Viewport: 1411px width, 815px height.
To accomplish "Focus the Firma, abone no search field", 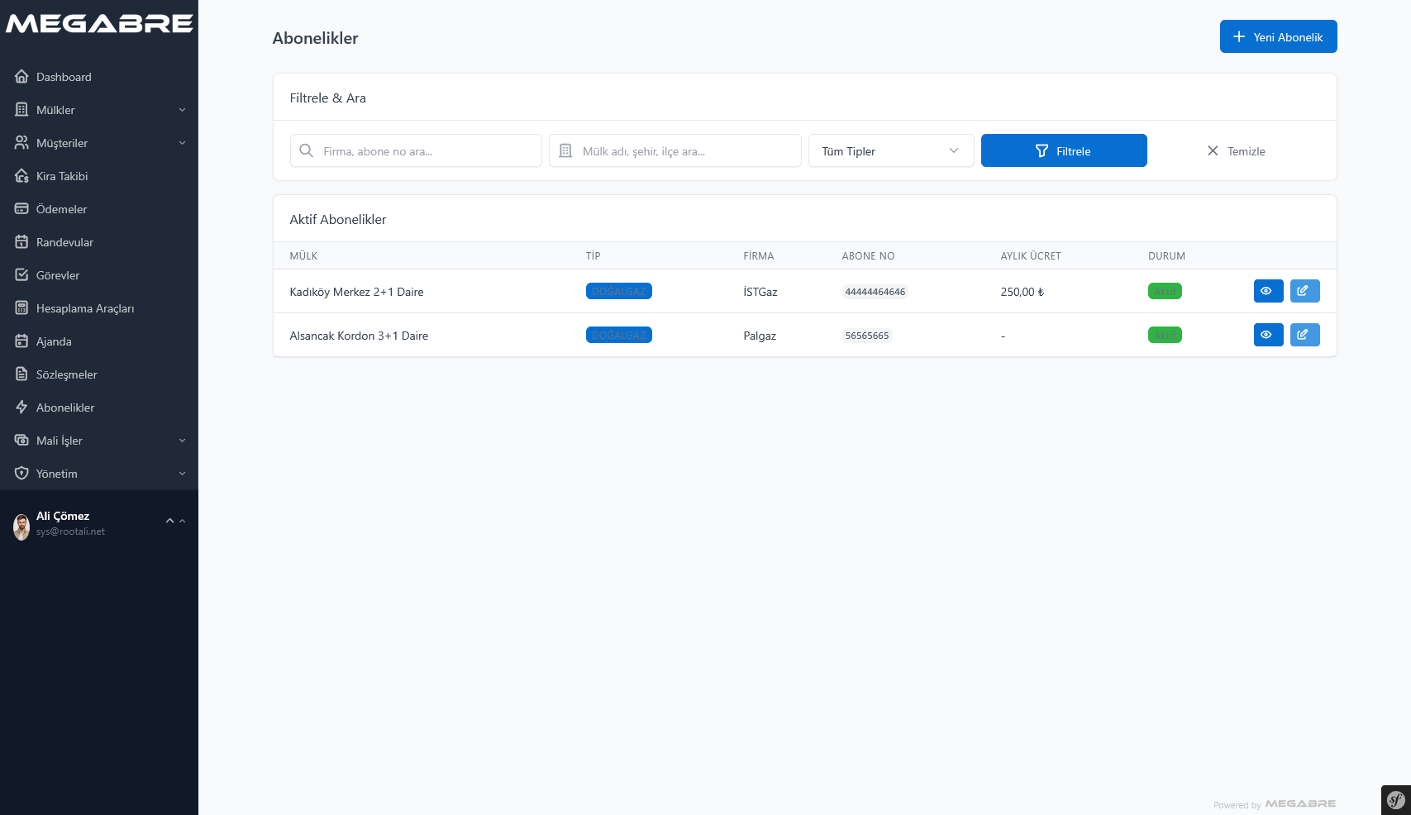I will pos(426,151).
